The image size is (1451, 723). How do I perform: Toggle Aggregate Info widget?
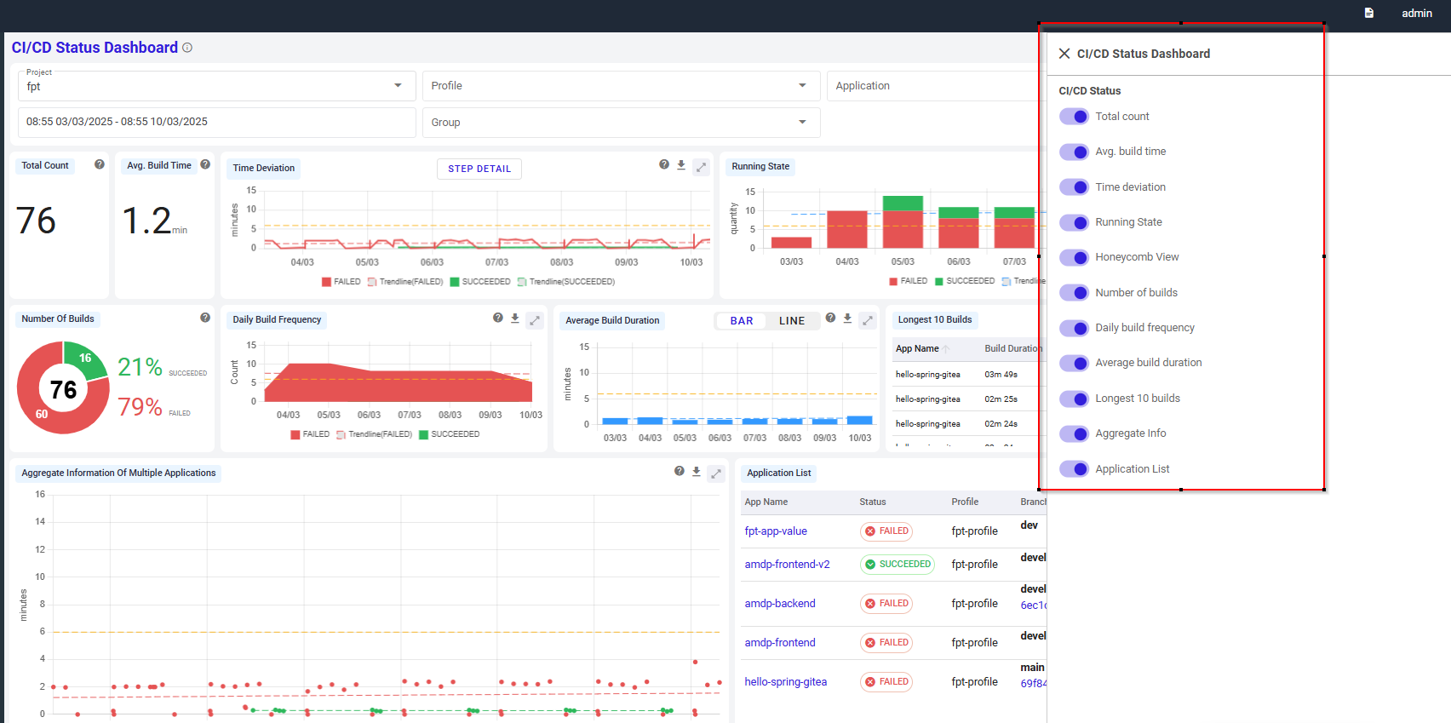point(1075,433)
